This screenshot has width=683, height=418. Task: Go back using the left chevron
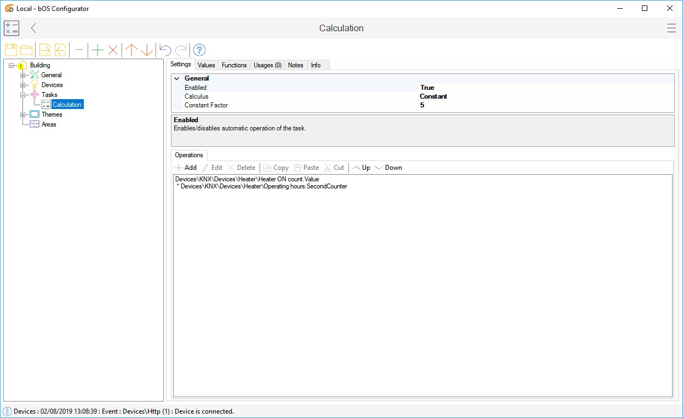[x=34, y=28]
